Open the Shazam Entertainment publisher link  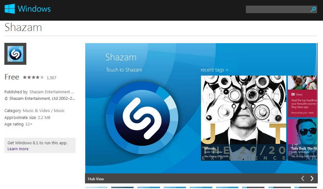click(x=52, y=92)
